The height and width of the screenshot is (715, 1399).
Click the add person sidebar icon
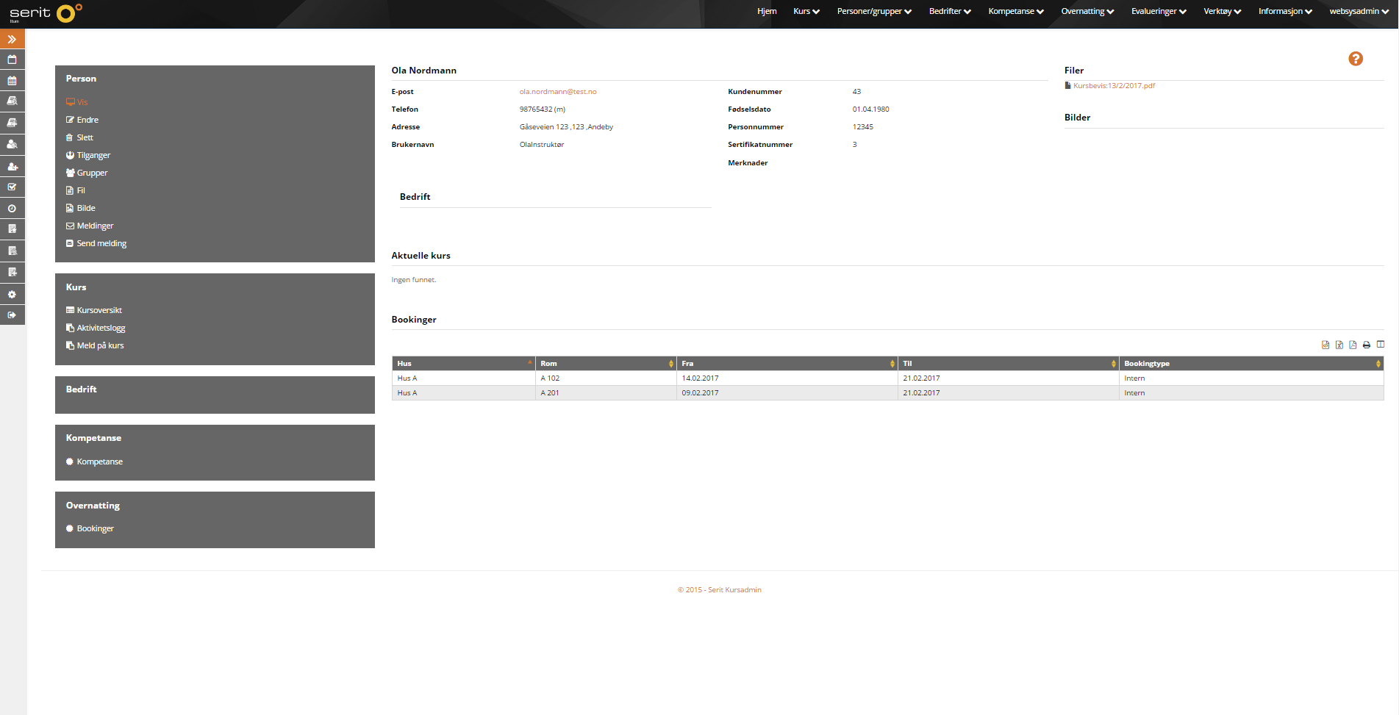[x=12, y=166]
